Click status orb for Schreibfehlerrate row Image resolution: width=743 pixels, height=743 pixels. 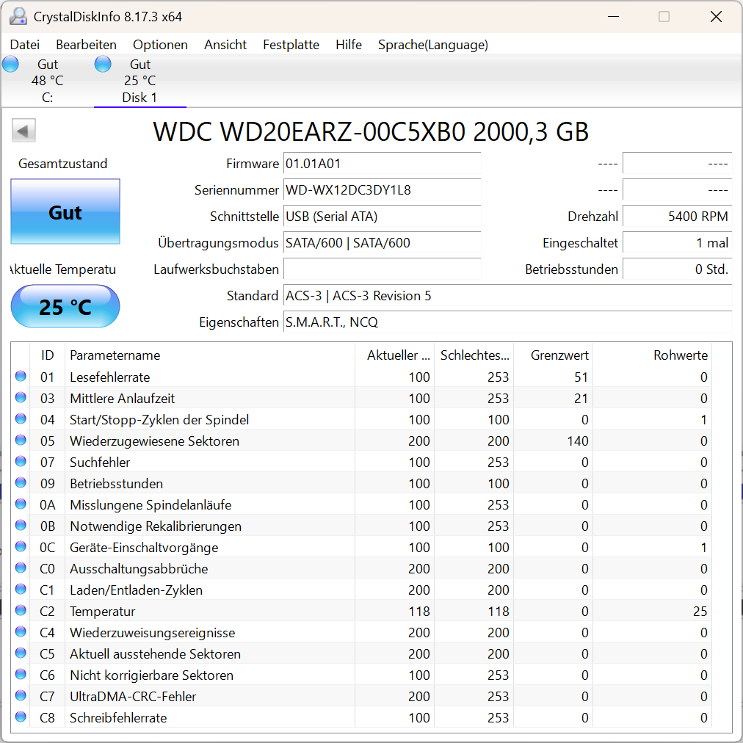(21, 717)
